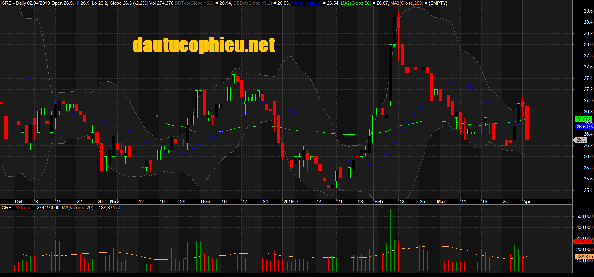Select the MA1(Close,20) = 26.54 legend

coord(315,3)
